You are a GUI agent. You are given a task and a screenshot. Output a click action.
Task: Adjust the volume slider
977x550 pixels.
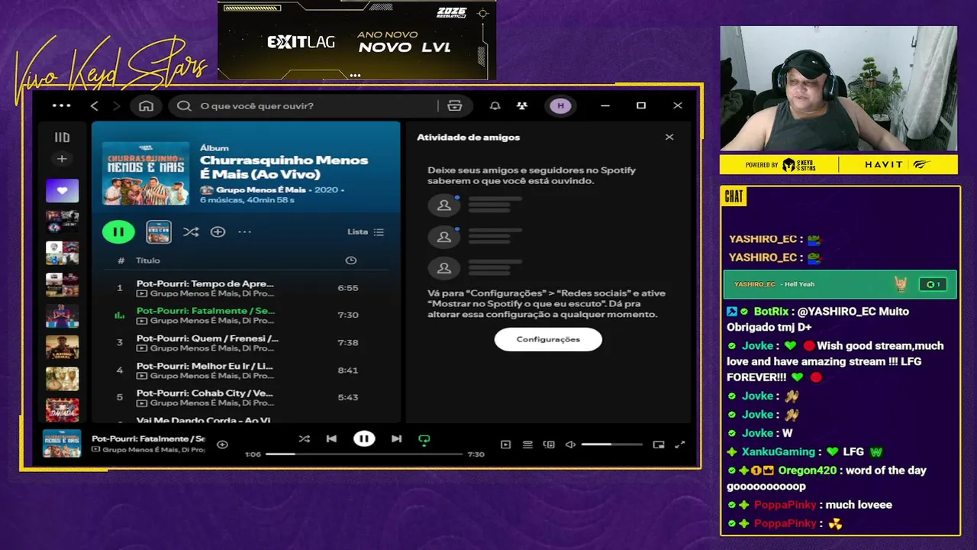[611, 445]
